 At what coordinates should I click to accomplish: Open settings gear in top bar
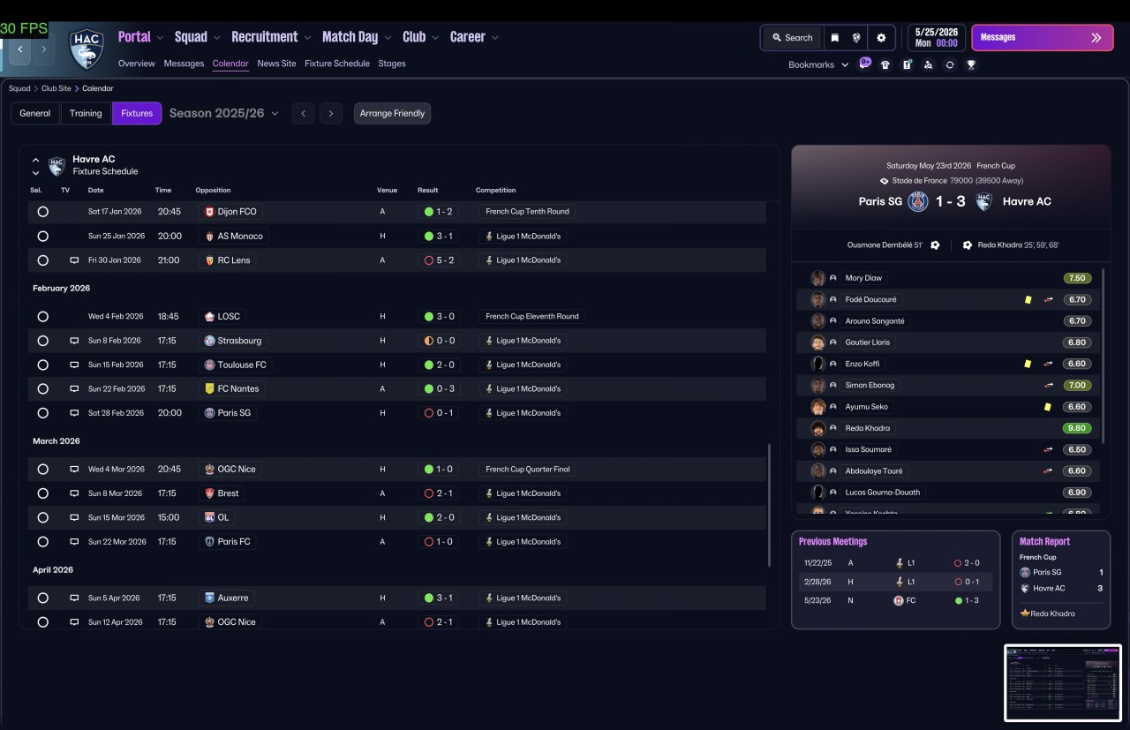(881, 38)
